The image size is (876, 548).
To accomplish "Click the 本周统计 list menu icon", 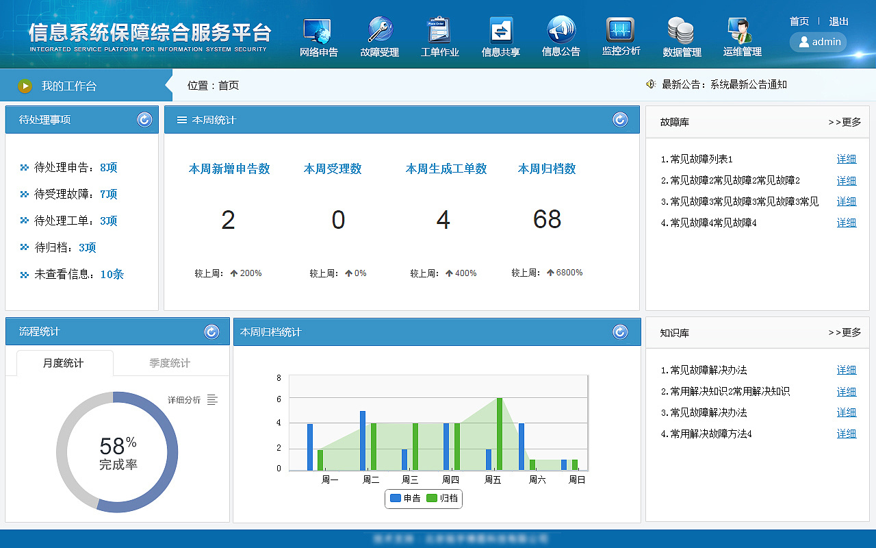I will click(x=182, y=120).
